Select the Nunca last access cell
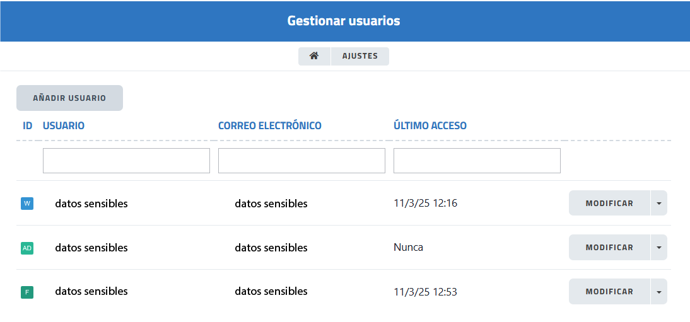690x322 pixels. pos(409,248)
